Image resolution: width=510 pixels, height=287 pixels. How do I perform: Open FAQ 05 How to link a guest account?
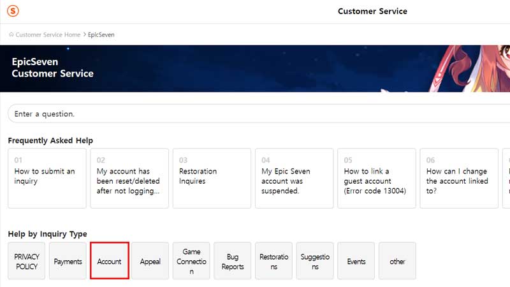point(377,179)
